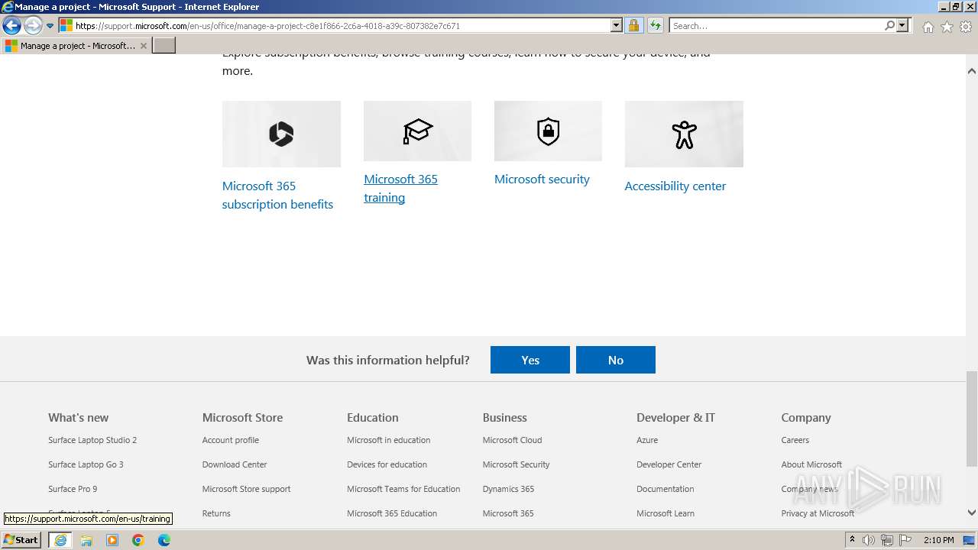
Task: Open the Dynamics 365 link
Action: coord(508,489)
